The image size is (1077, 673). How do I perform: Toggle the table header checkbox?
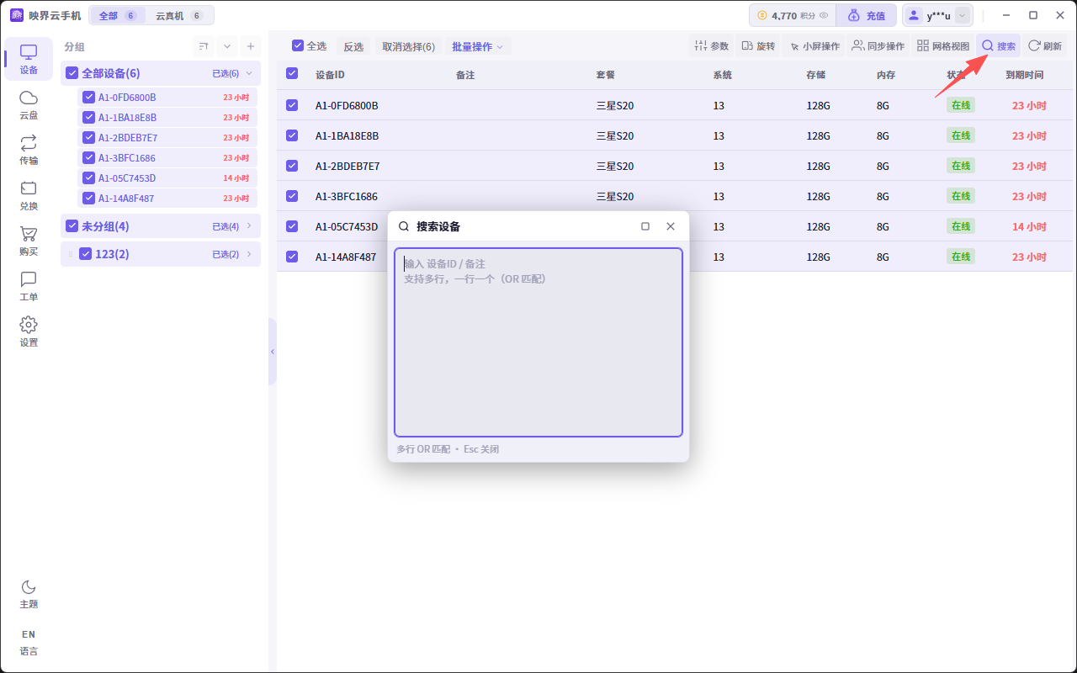point(292,74)
